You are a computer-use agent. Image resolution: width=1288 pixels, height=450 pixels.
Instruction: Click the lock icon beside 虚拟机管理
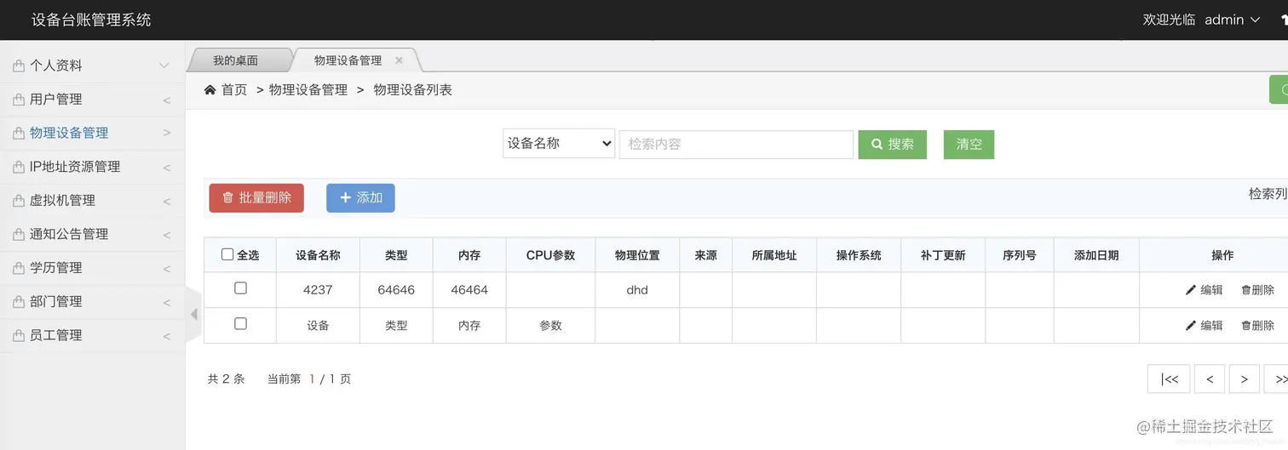19,201
